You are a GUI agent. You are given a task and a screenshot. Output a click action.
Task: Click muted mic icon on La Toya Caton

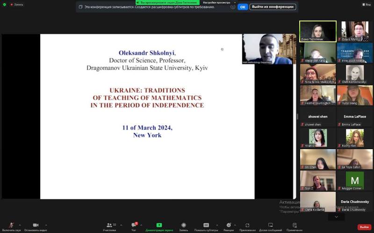(340, 167)
